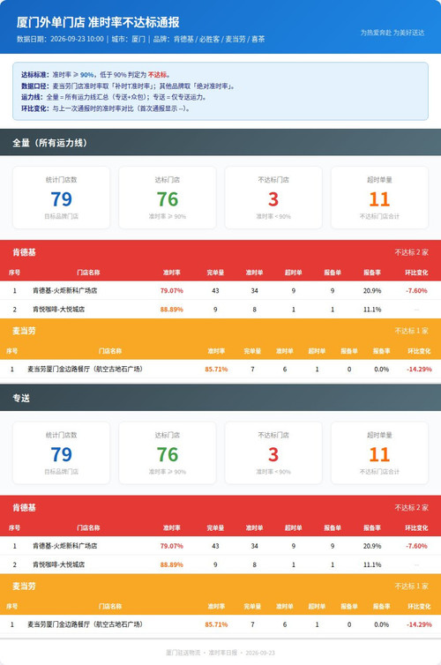Click the 不达标门店 3 card under 专送
Viewport: 441px width, 665px height.
coord(273,453)
